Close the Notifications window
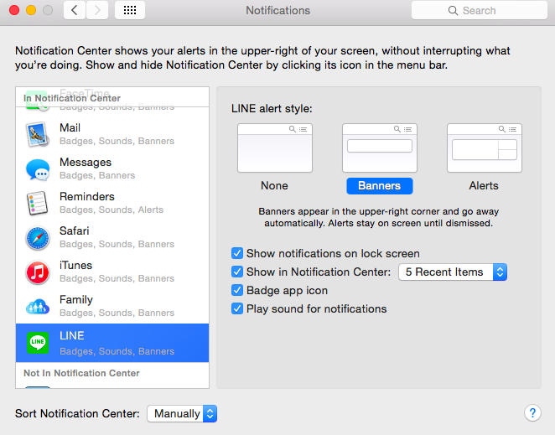Image resolution: width=555 pixels, height=435 pixels. (14, 10)
